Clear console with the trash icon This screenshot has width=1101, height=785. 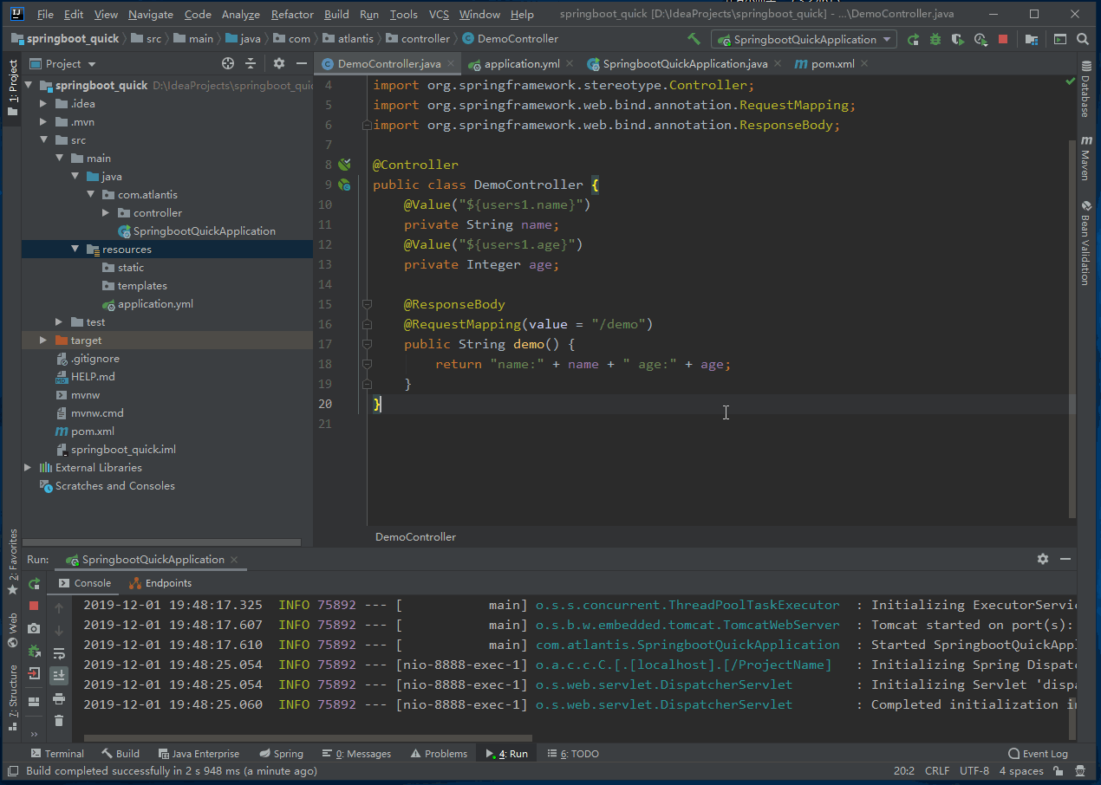59,720
